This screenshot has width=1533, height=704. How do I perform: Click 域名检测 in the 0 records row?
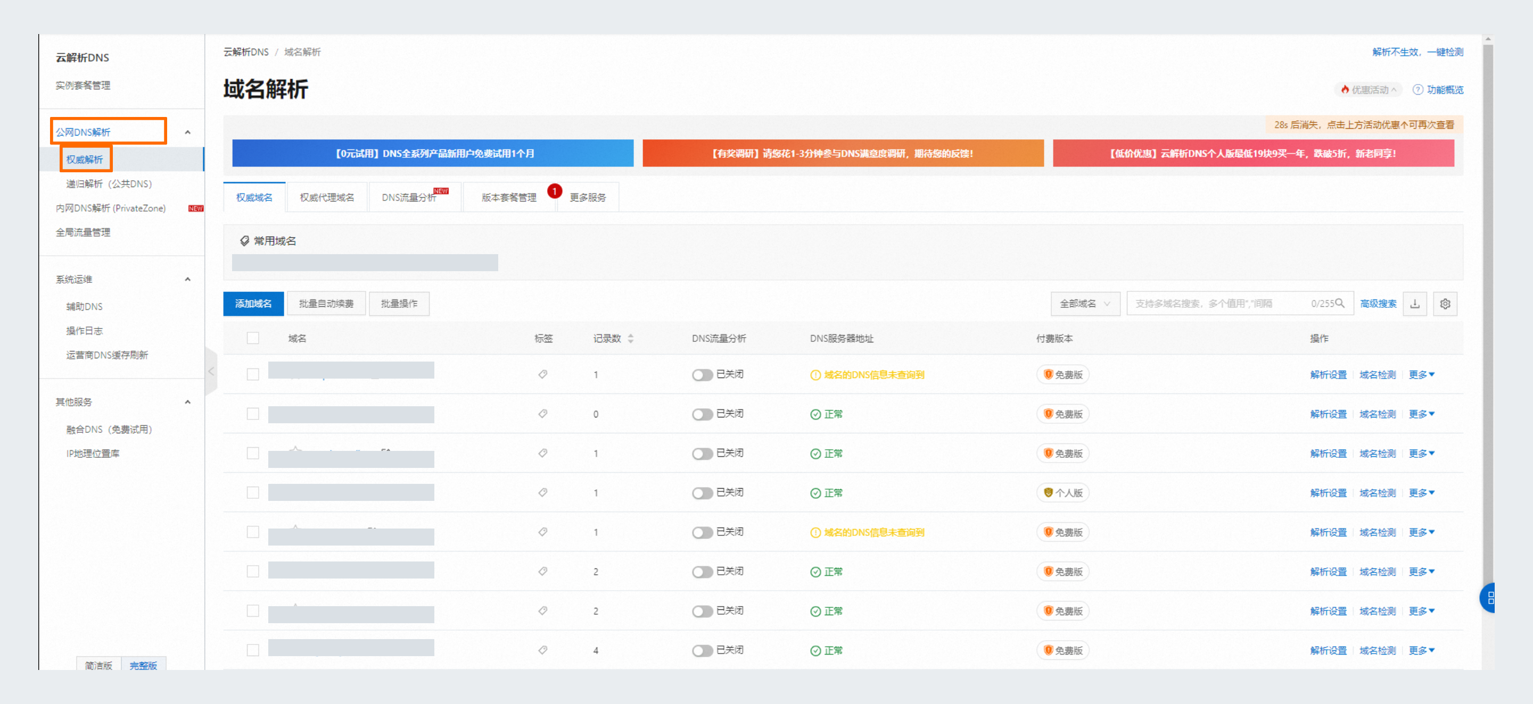(x=1377, y=414)
